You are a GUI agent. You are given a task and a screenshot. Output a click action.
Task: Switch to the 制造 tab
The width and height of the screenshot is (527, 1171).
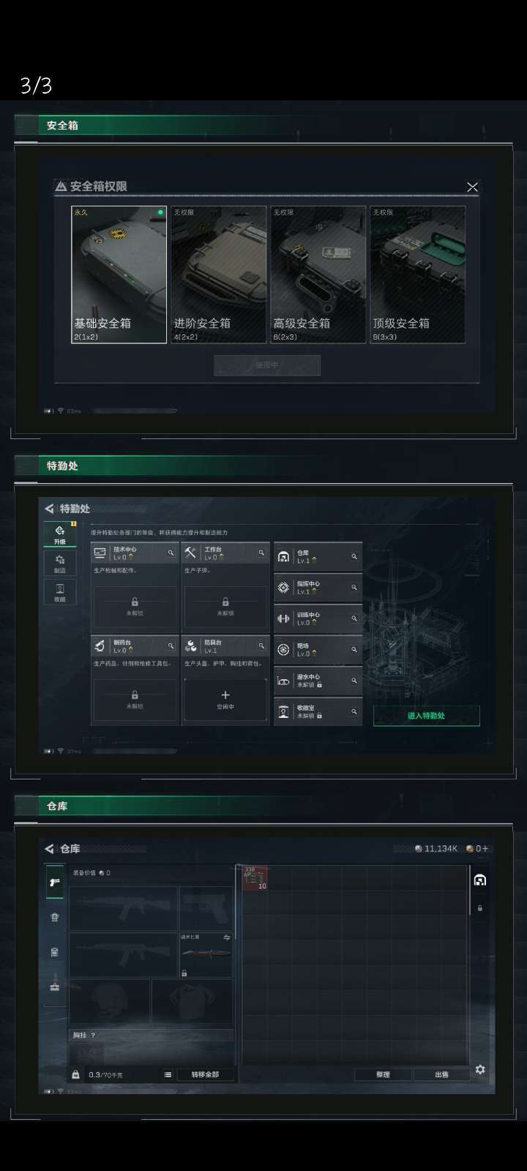point(59,563)
